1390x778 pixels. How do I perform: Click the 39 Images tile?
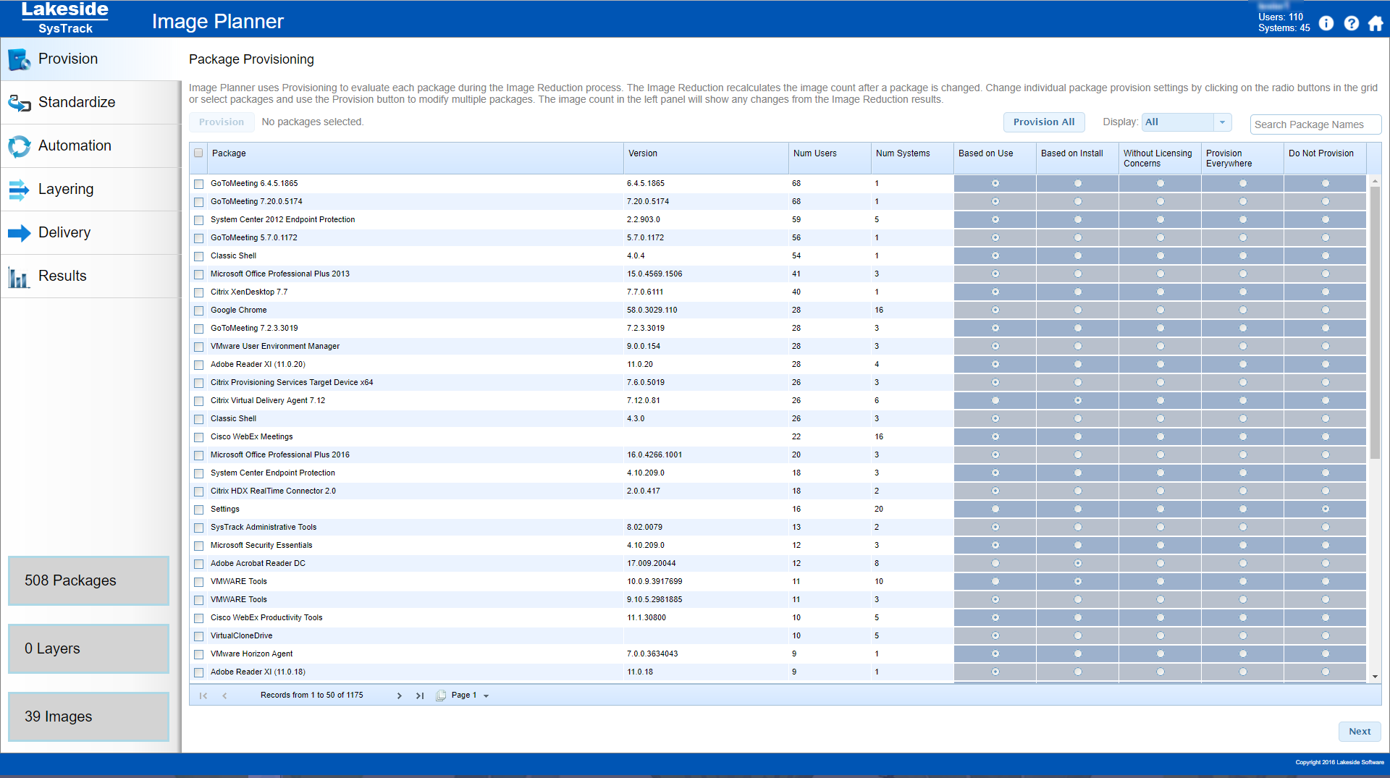(x=88, y=716)
